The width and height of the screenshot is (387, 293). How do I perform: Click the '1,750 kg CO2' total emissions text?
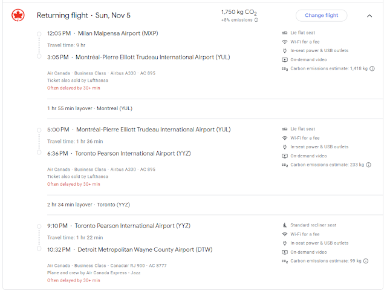coord(239,12)
